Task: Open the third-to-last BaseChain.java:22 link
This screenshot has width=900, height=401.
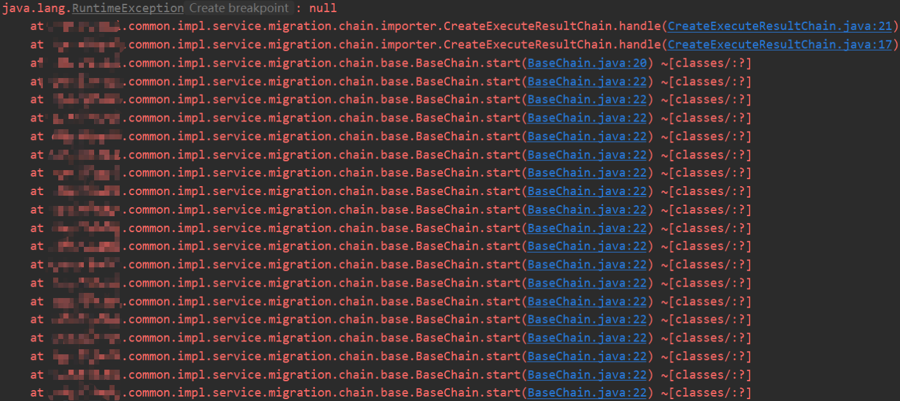Action: [588, 356]
